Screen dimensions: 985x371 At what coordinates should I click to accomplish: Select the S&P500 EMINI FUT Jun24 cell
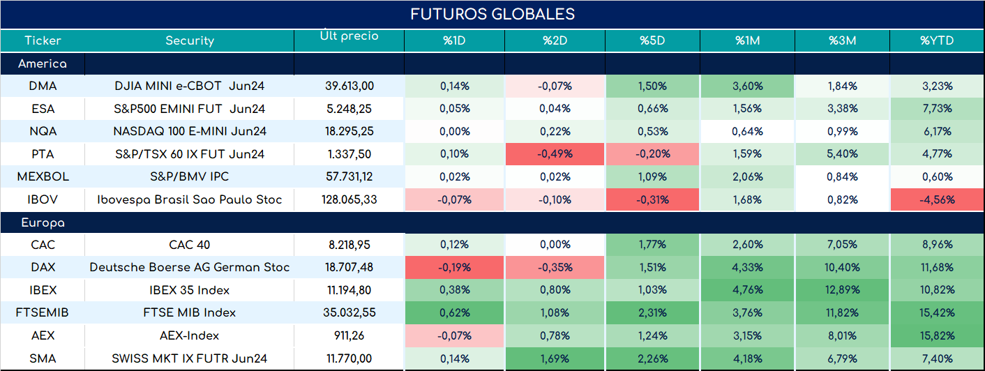coord(189,109)
